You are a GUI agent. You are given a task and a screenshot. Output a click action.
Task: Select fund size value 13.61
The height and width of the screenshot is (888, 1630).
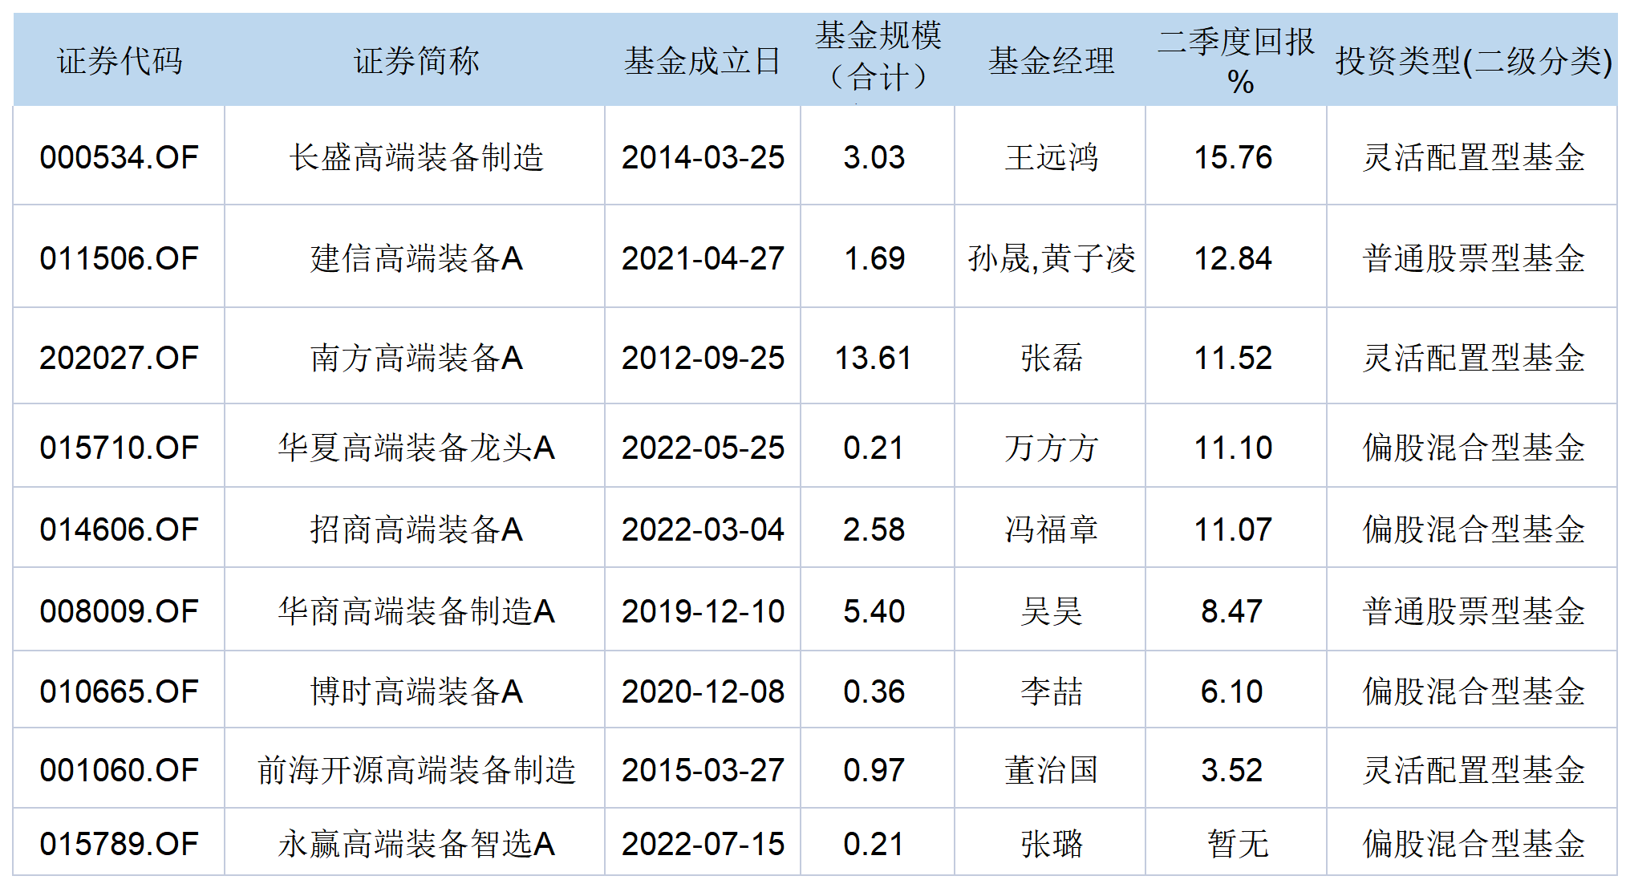(x=874, y=358)
